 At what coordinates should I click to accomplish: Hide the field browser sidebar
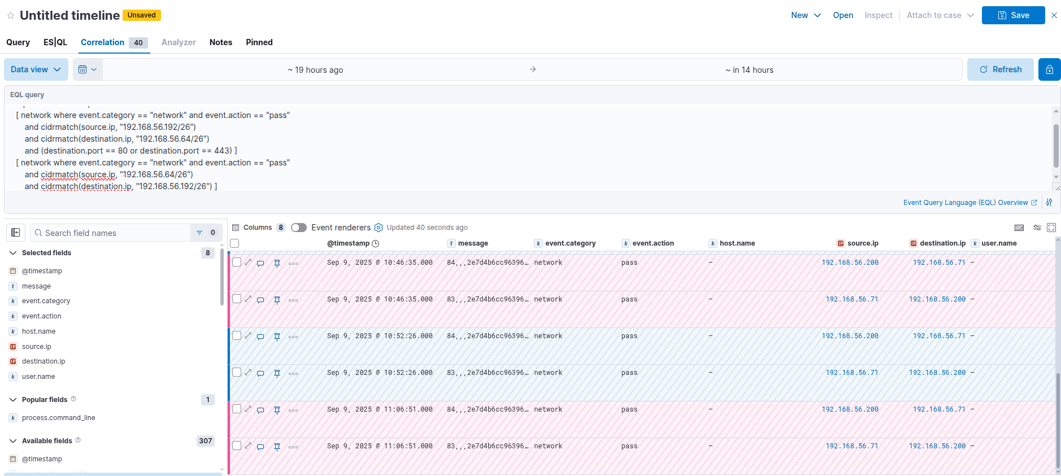tap(16, 233)
